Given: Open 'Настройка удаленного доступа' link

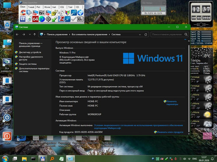Looking at the screenshot, I should 31,58.
